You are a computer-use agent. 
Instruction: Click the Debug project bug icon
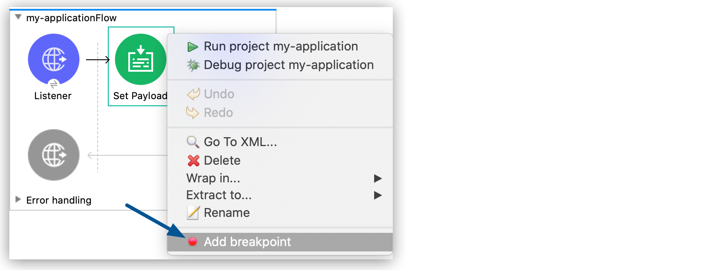click(x=193, y=65)
